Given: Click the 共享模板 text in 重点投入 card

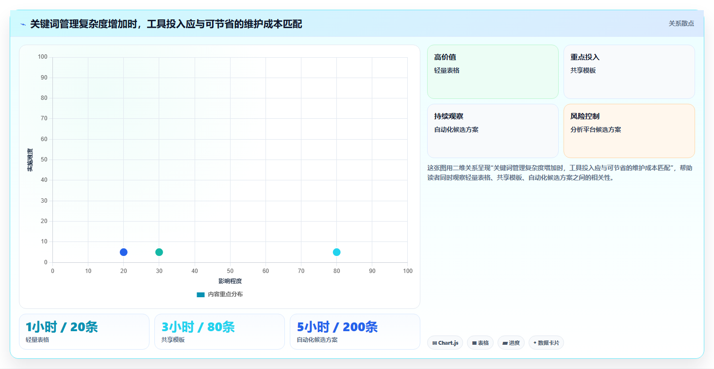Looking at the screenshot, I should [583, 70].
